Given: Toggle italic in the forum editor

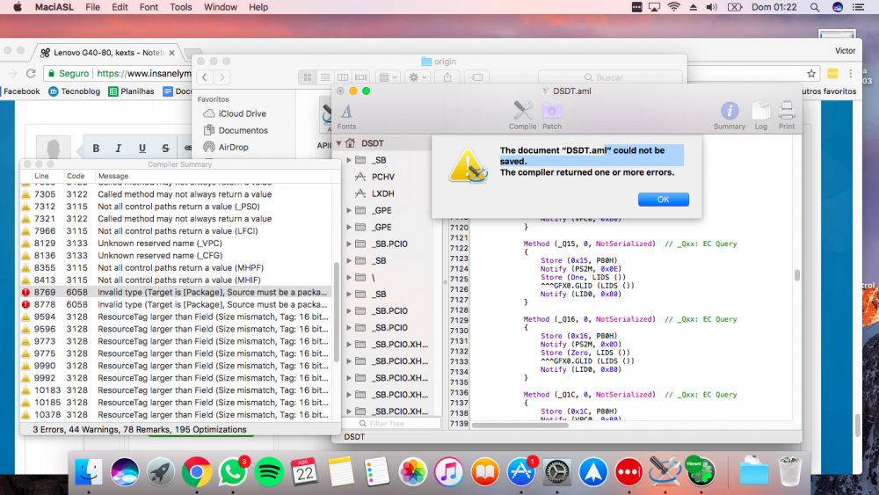Looking at the screenshot, I should (119, 148).
